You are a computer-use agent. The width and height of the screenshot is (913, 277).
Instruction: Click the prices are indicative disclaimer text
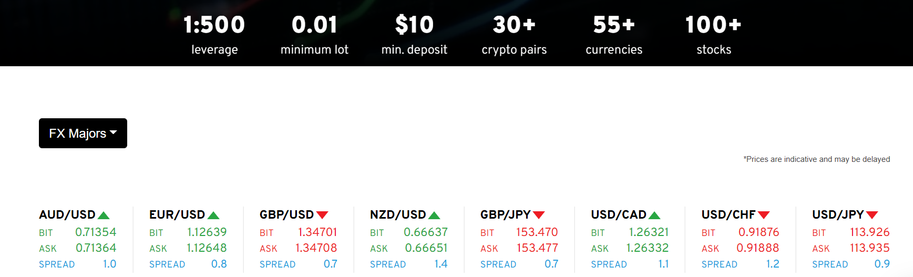817,159
